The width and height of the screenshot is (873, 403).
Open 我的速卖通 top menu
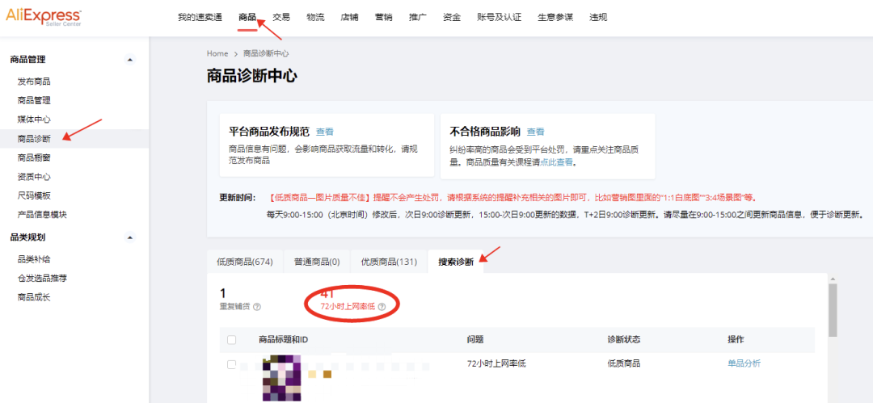coord(200,17)
